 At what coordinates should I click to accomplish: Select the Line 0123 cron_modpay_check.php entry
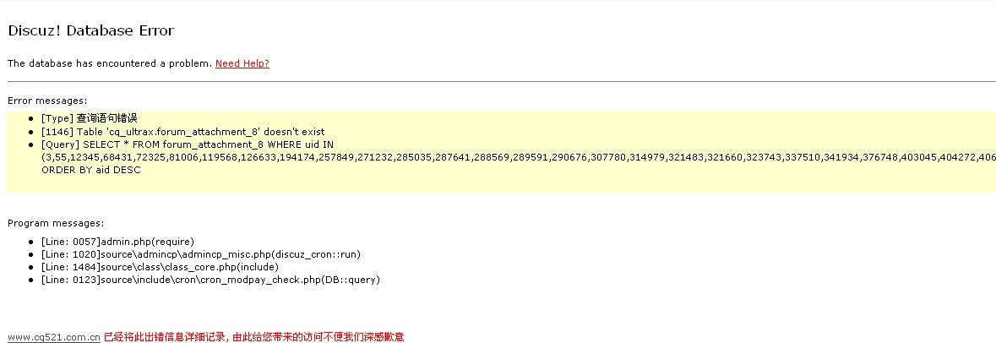pos(210,280)
